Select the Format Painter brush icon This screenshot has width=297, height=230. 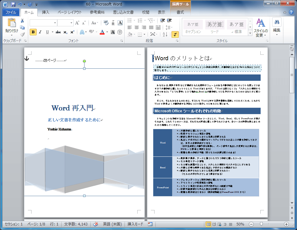coord(22,34)
